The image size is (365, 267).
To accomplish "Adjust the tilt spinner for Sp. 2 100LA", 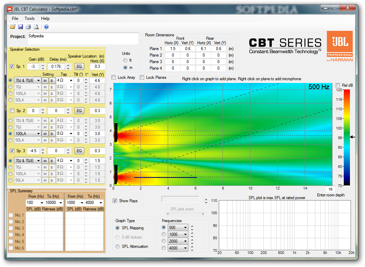I will click(86, 134).
